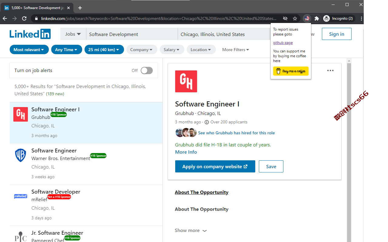The image size is (388, 242).
Task: Open the github page link
Action: point(283,43)
